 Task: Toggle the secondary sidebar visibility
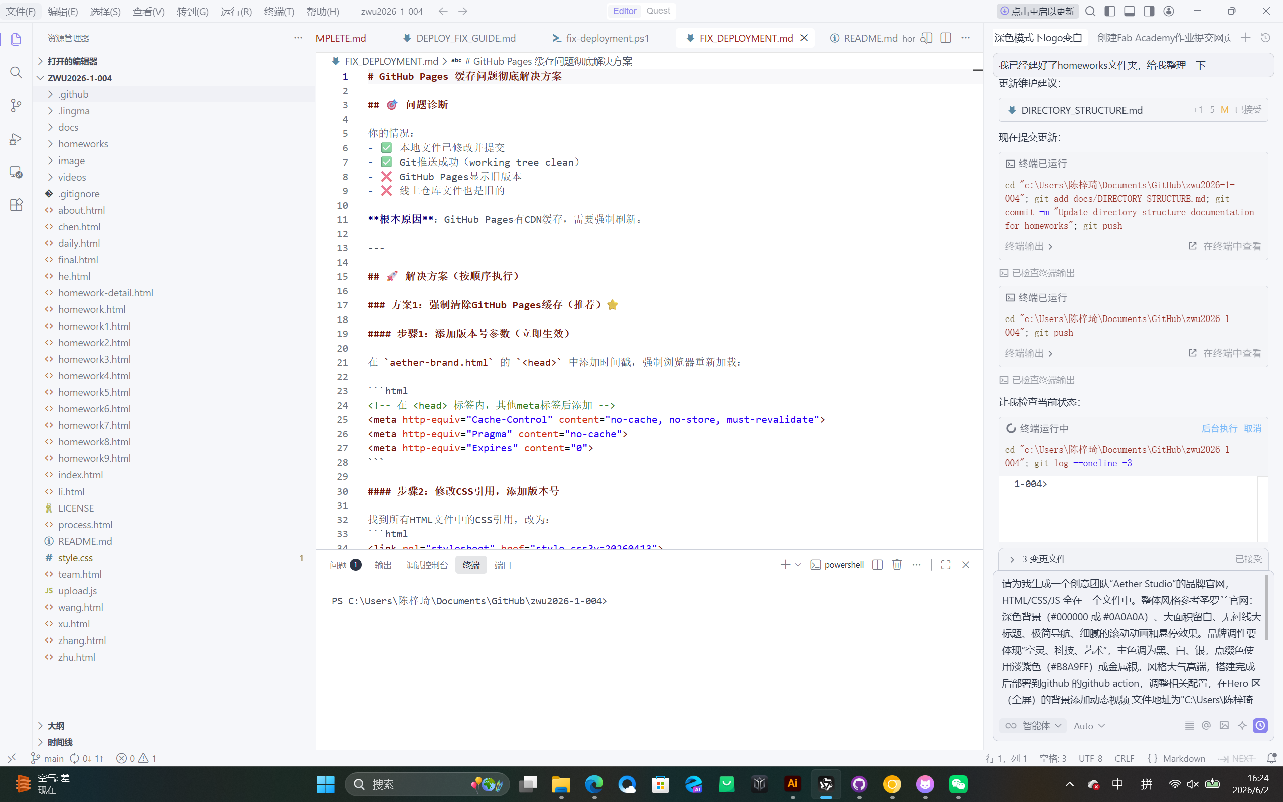[x=1149, y=11]
